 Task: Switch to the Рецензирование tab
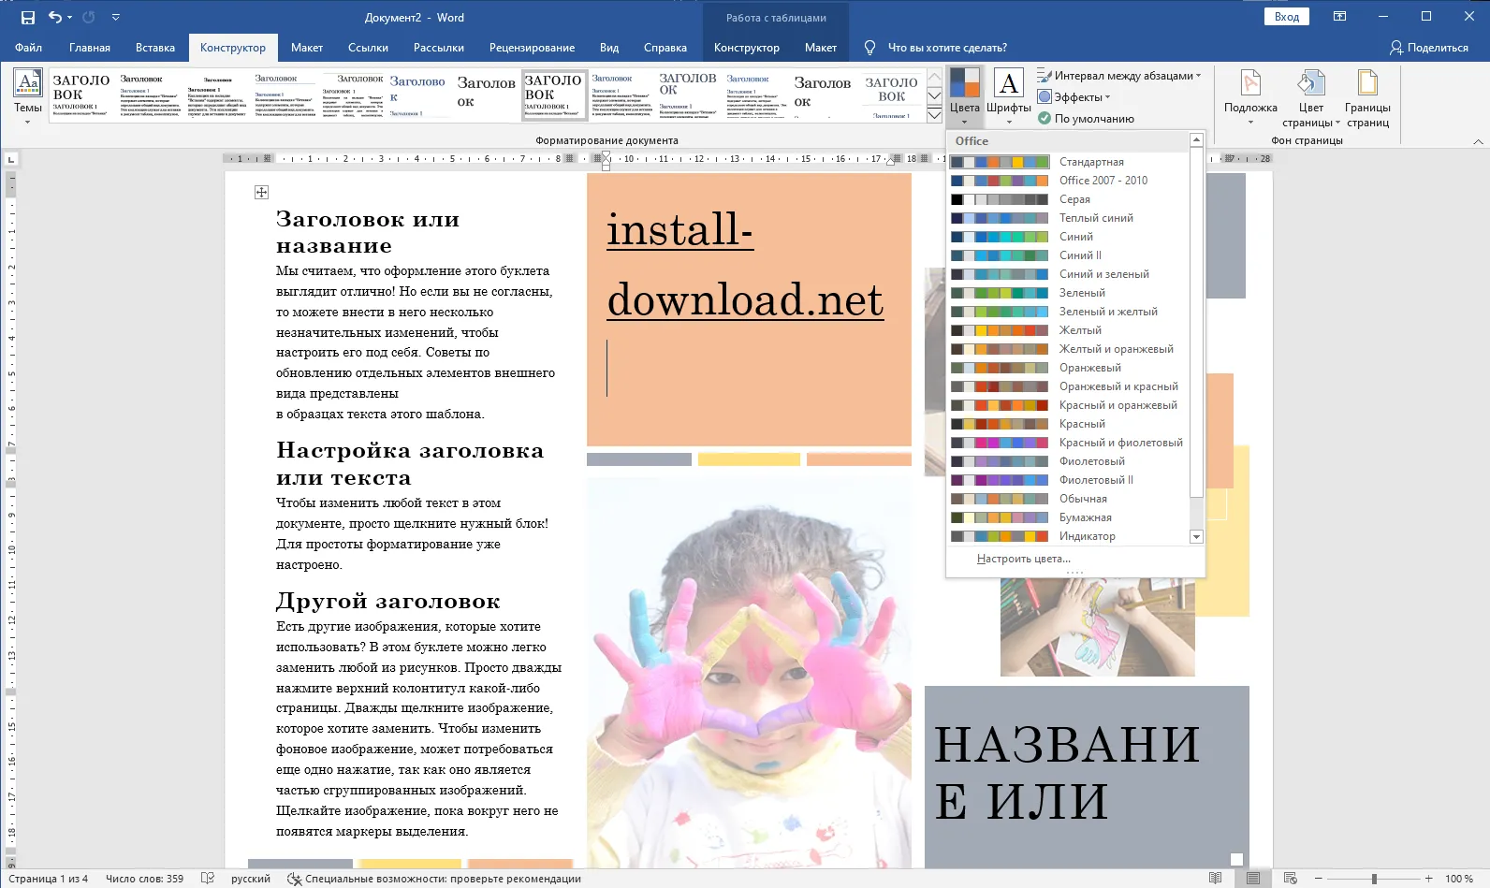pyautogui.click(x=532, y=48)
